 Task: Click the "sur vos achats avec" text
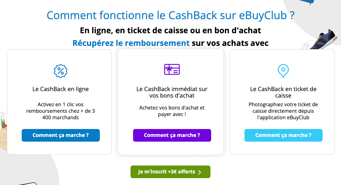[230, 43]
